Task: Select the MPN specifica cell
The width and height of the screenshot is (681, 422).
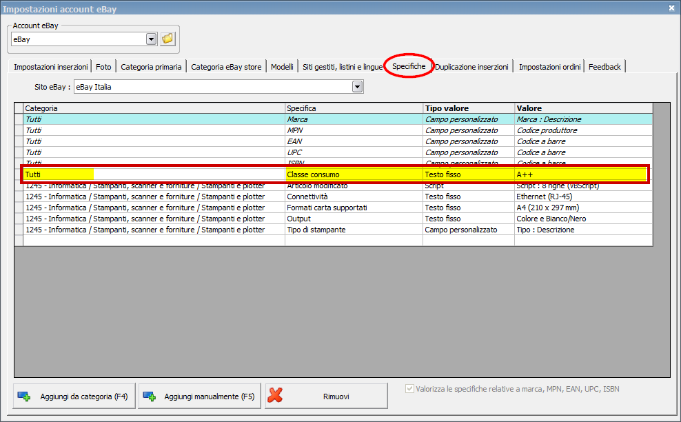Action: (x=354, y=130)
